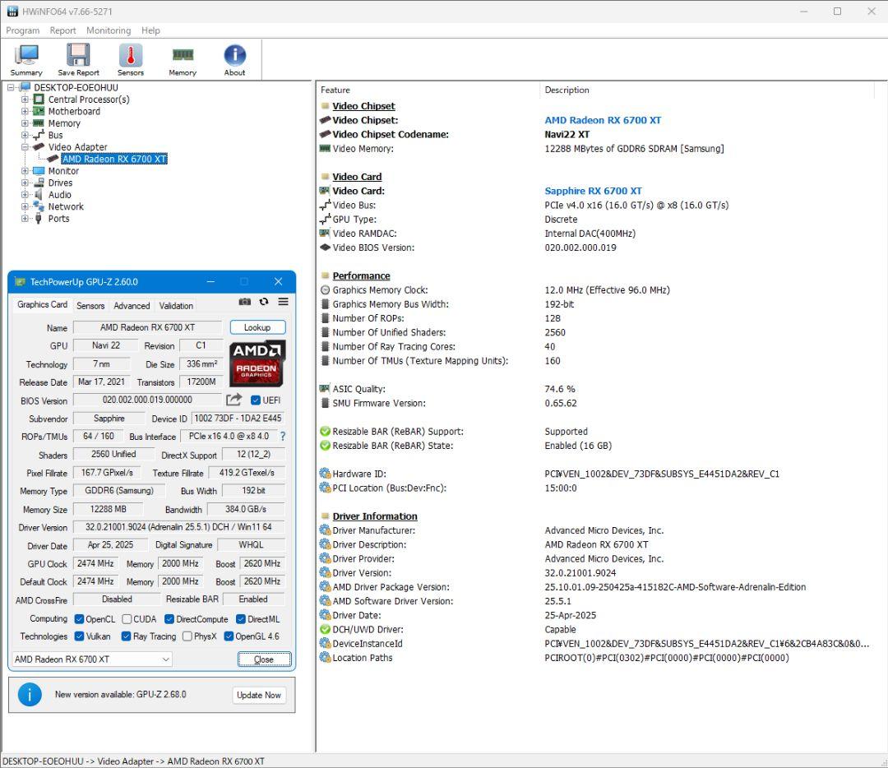Click the Save Report floppy icon
Screen dimensions: 888x768
pos(78,59)
